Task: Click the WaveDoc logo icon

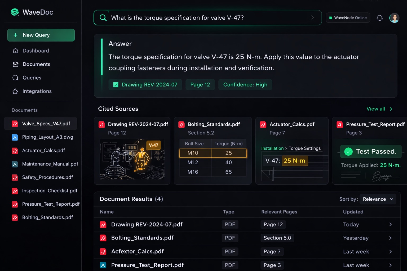Action: [x=15, y=12]
